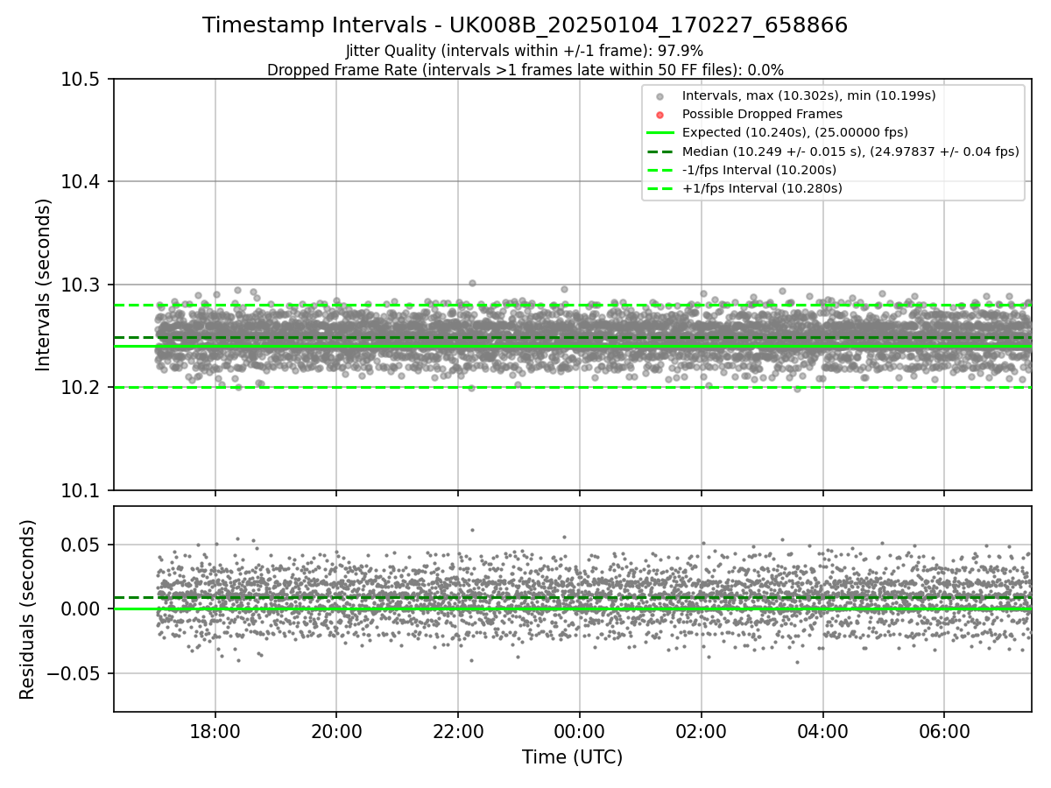
Task: Click the dark green dashed sample beside Median
Action: click(x=660, y=151)
